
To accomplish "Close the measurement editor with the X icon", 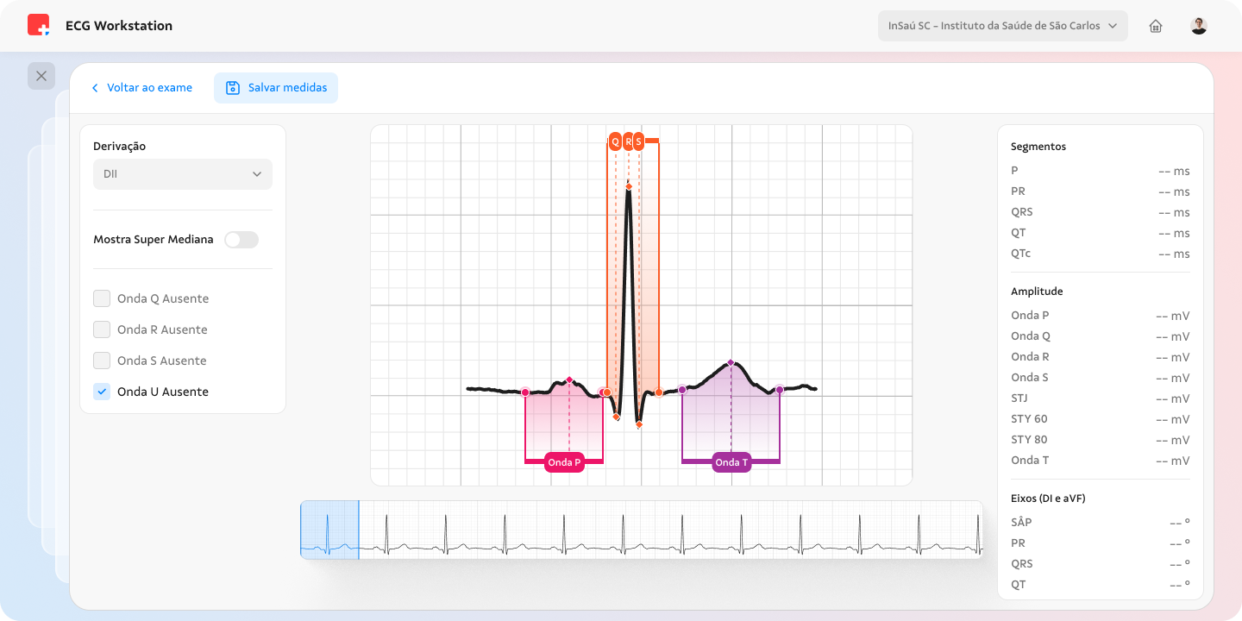I will point(41,76).
